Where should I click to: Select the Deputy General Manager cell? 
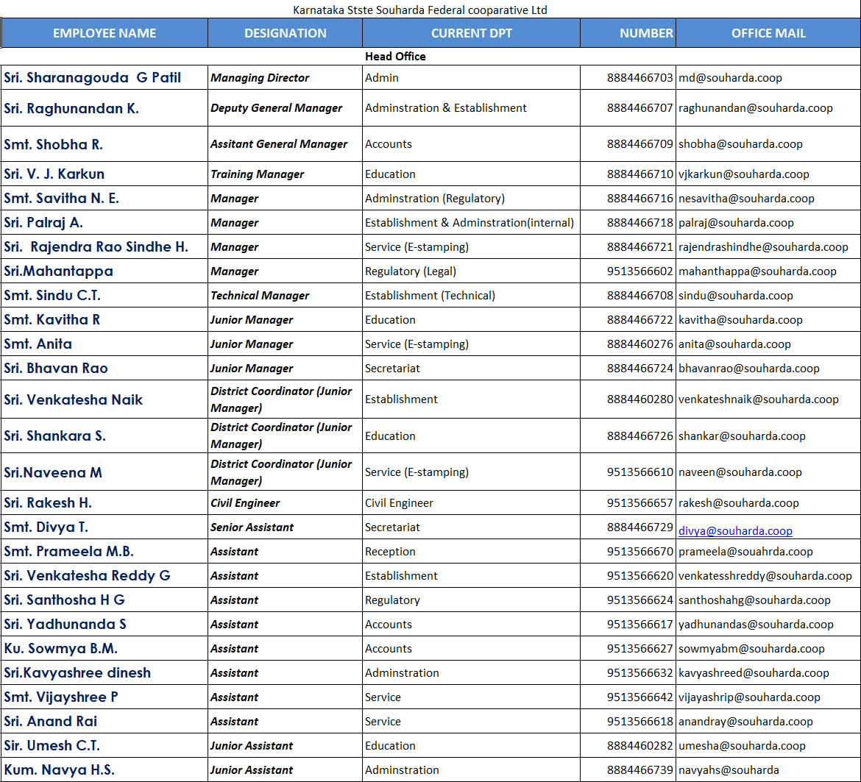coord(276,108)
